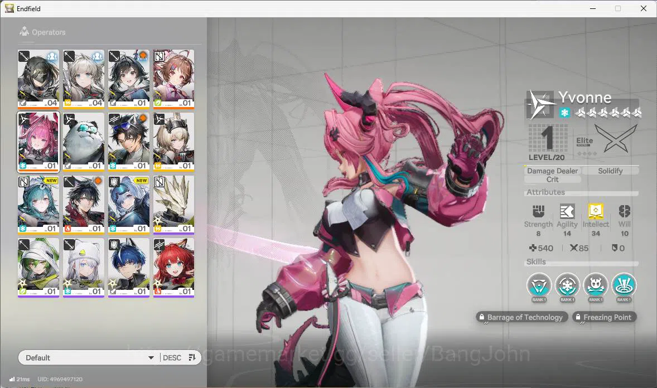Screen dimensions: 657x388
Task: Click the Agility attribute icon
Action: 567,211
